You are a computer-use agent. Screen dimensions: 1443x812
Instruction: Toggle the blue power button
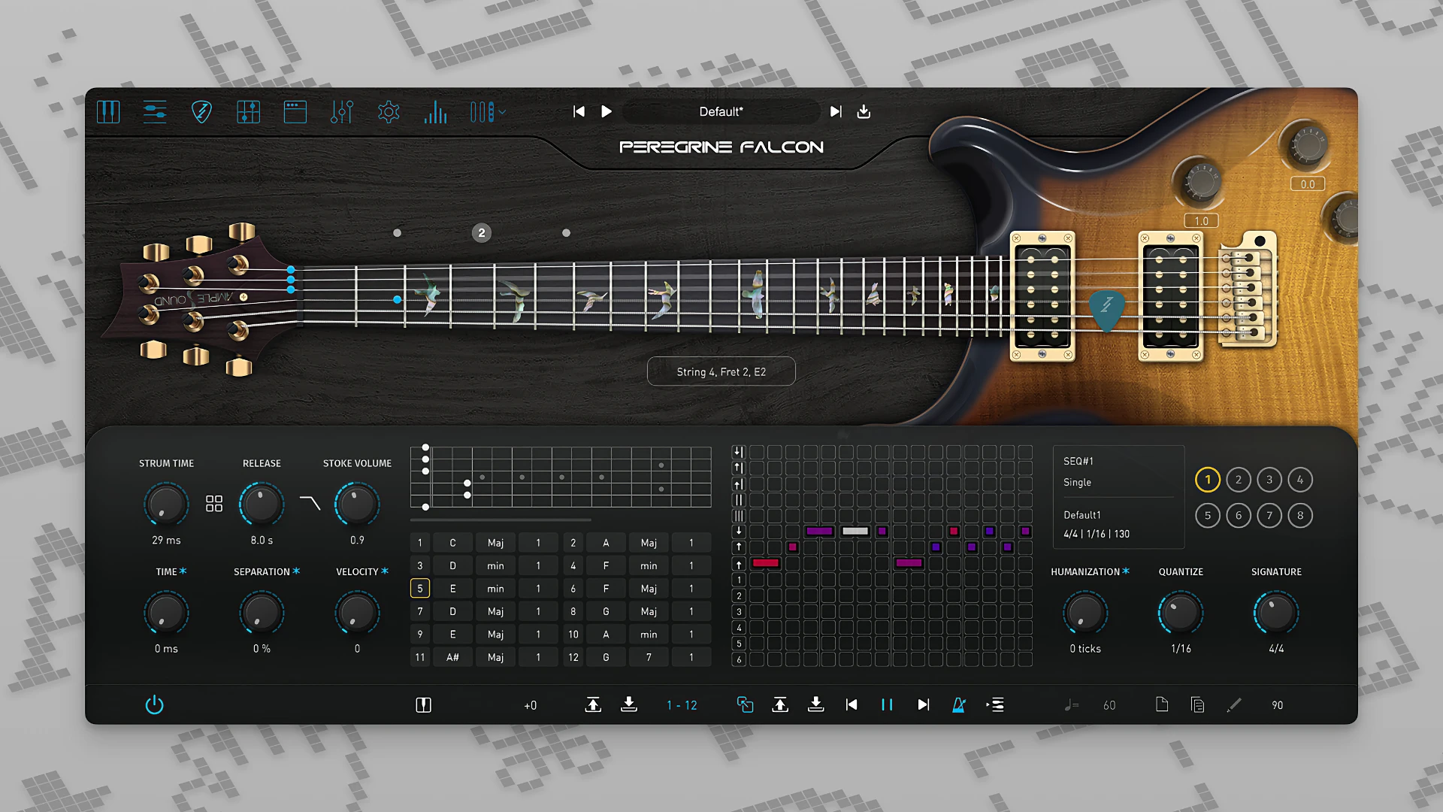pos(154,704)
